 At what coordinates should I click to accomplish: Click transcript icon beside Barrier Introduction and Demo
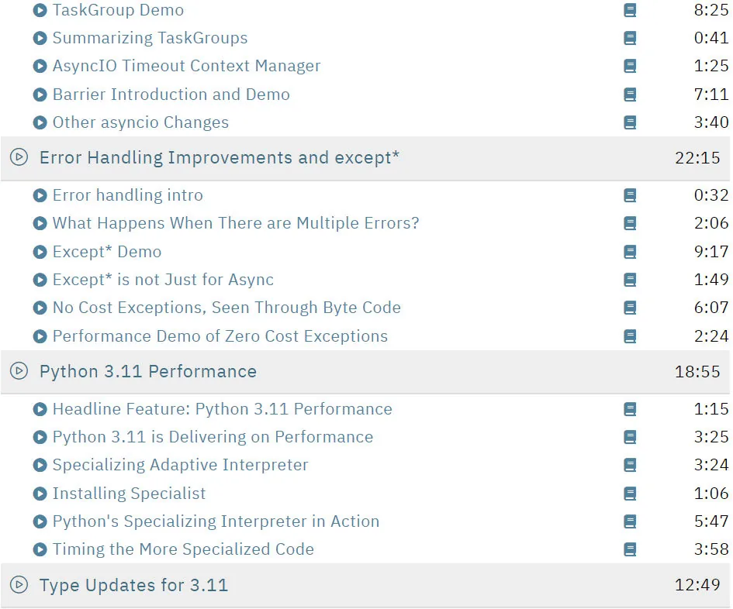click(630, 95)
